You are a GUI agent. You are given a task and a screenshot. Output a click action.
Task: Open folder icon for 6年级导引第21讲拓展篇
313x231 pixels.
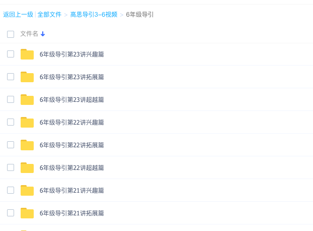[x=27, y=213]
